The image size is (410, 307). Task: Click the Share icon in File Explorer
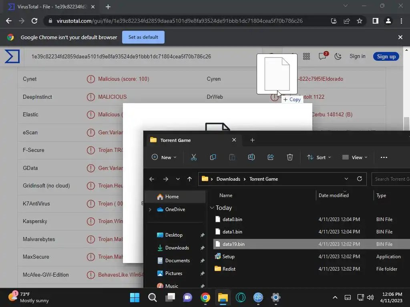[x=271, y=157]
